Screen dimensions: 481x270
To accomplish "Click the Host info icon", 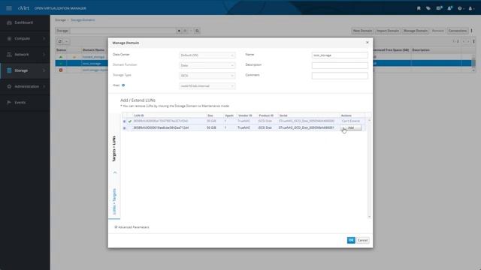I will tap(123, 85).
